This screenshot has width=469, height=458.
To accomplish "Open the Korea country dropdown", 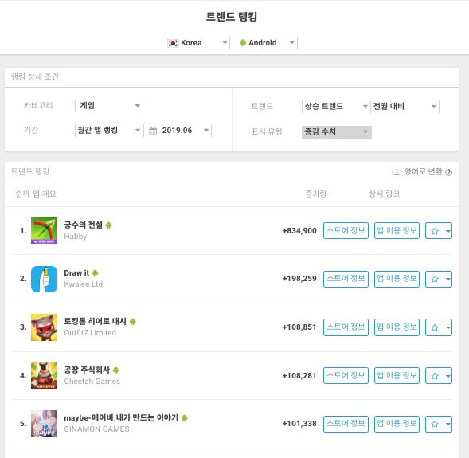I will tap(196, 43).
